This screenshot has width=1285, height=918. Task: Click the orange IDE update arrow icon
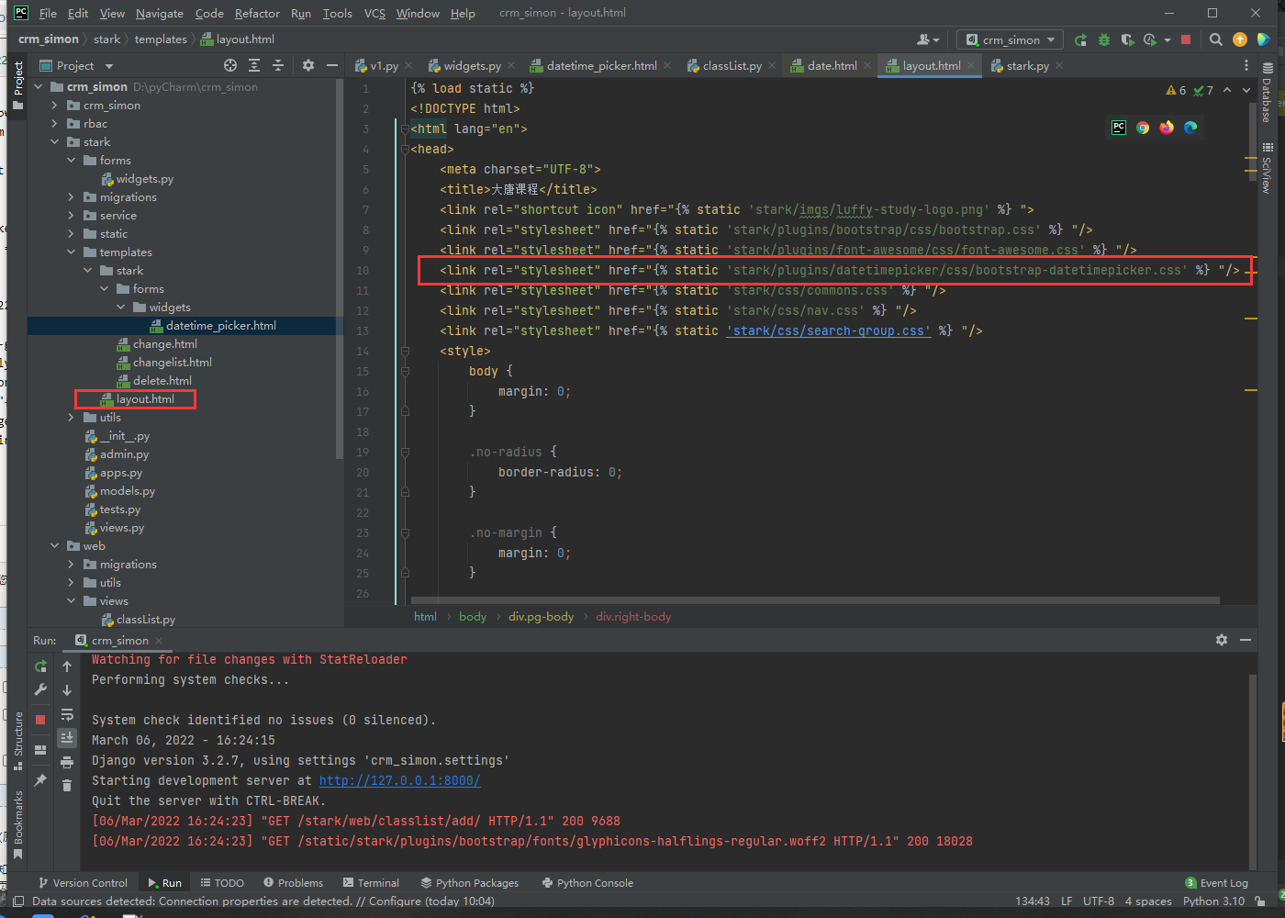1240,39
